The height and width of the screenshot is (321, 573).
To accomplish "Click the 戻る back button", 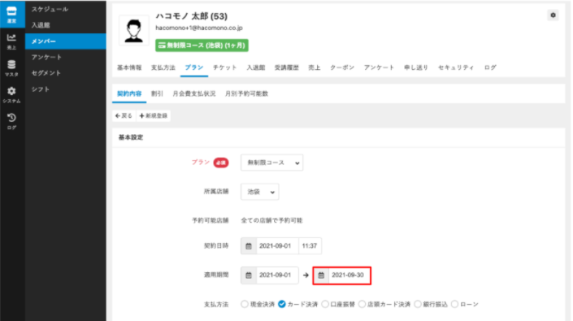I will (x=124, y=115).
